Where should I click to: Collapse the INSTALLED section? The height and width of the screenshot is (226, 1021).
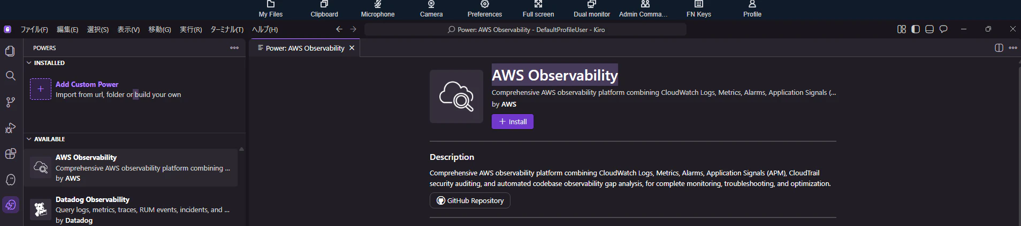tap(29, 63)
